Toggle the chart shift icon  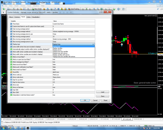109,9
